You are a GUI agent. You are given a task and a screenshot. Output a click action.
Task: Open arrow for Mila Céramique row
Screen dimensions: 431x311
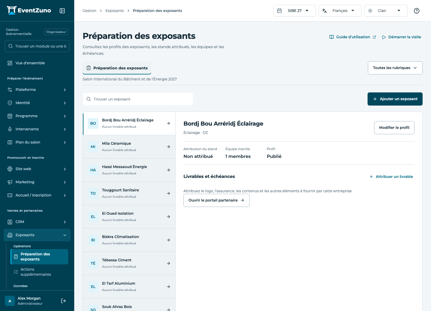pos(169,147)
